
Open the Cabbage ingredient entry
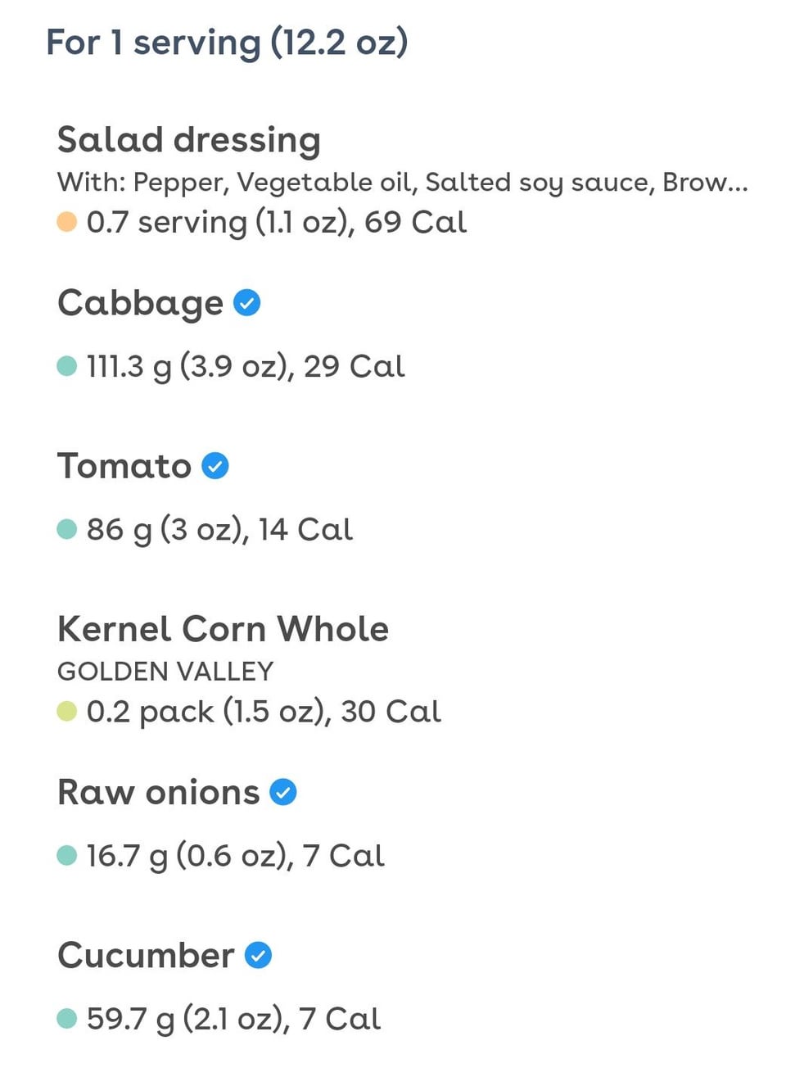(x=140, y=303)
